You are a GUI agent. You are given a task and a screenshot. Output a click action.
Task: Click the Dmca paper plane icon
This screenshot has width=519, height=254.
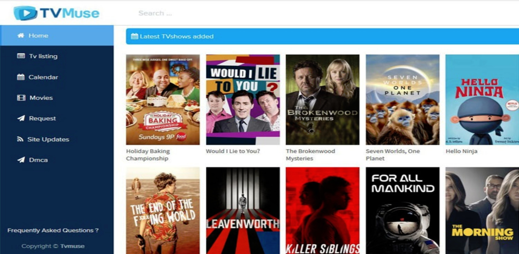click(21, 160)
